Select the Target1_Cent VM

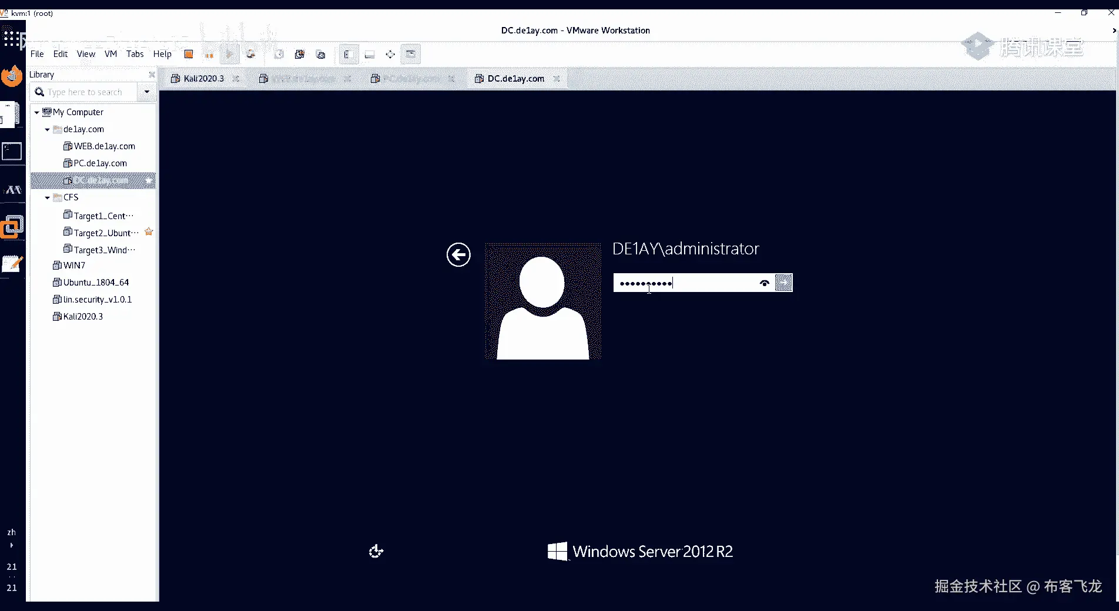(x=103, y=216)
